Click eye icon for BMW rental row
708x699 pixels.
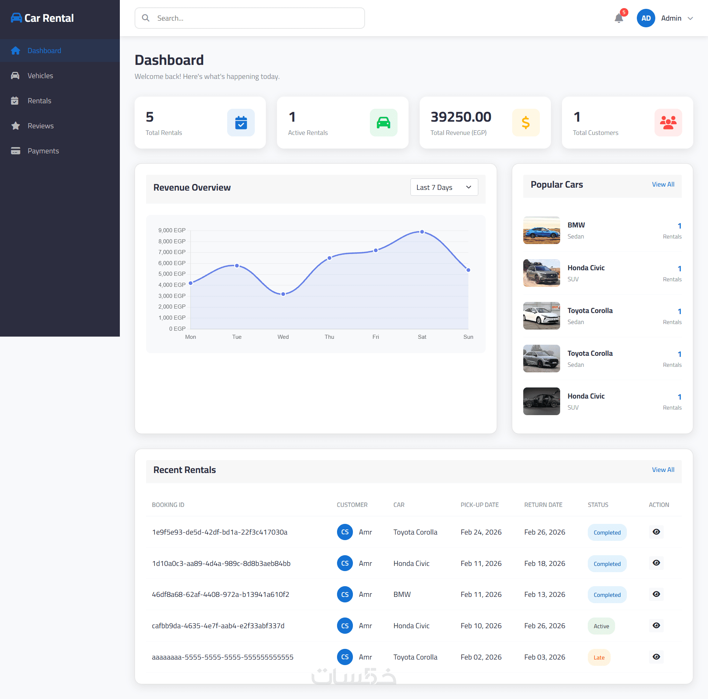click(x=656, y=594)
